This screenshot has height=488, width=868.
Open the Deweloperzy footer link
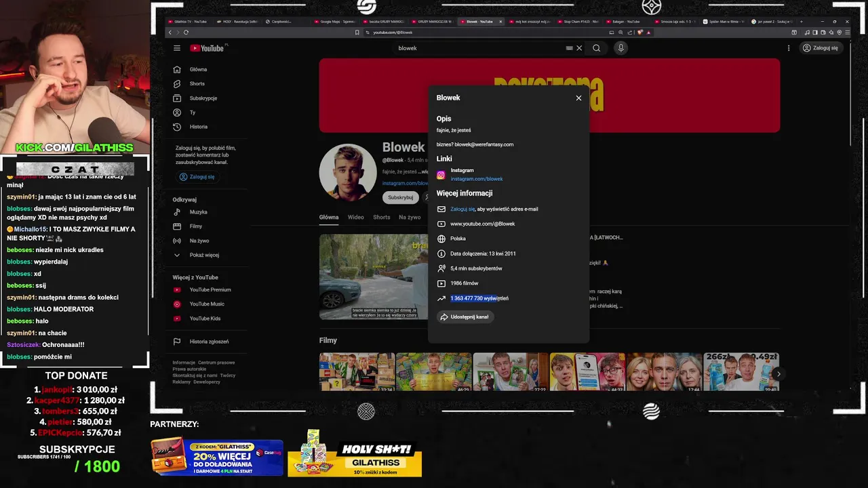tap(207, 382)
